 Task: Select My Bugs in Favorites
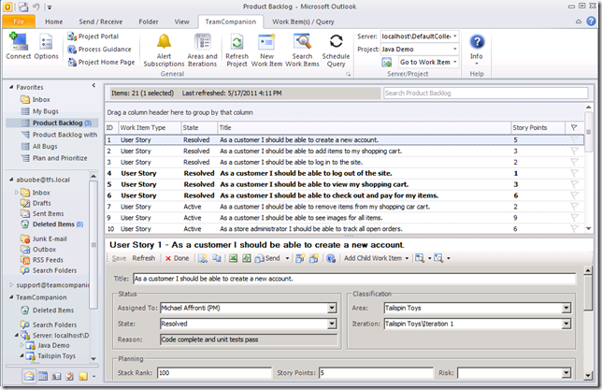coord(45,111)
